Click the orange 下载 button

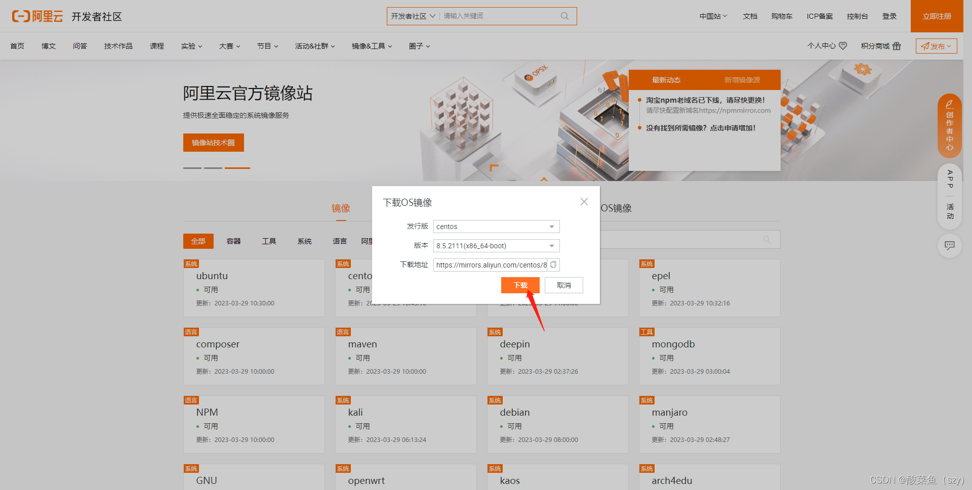pyautogui.click(x=520, y=285)
